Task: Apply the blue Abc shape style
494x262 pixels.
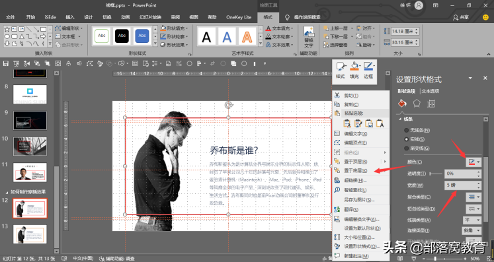Action: pos(142,36)
